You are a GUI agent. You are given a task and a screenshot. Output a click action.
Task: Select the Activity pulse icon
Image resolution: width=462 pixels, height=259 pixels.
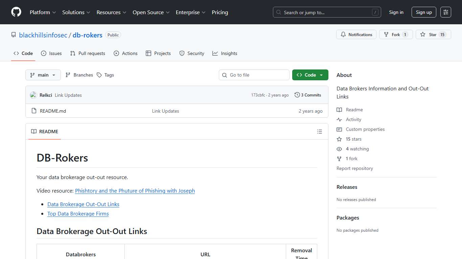tap(339, 119)
